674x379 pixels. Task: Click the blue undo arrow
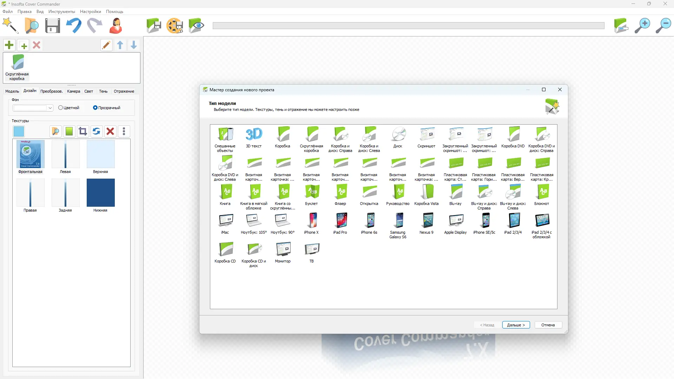click(x=74, y=26)
